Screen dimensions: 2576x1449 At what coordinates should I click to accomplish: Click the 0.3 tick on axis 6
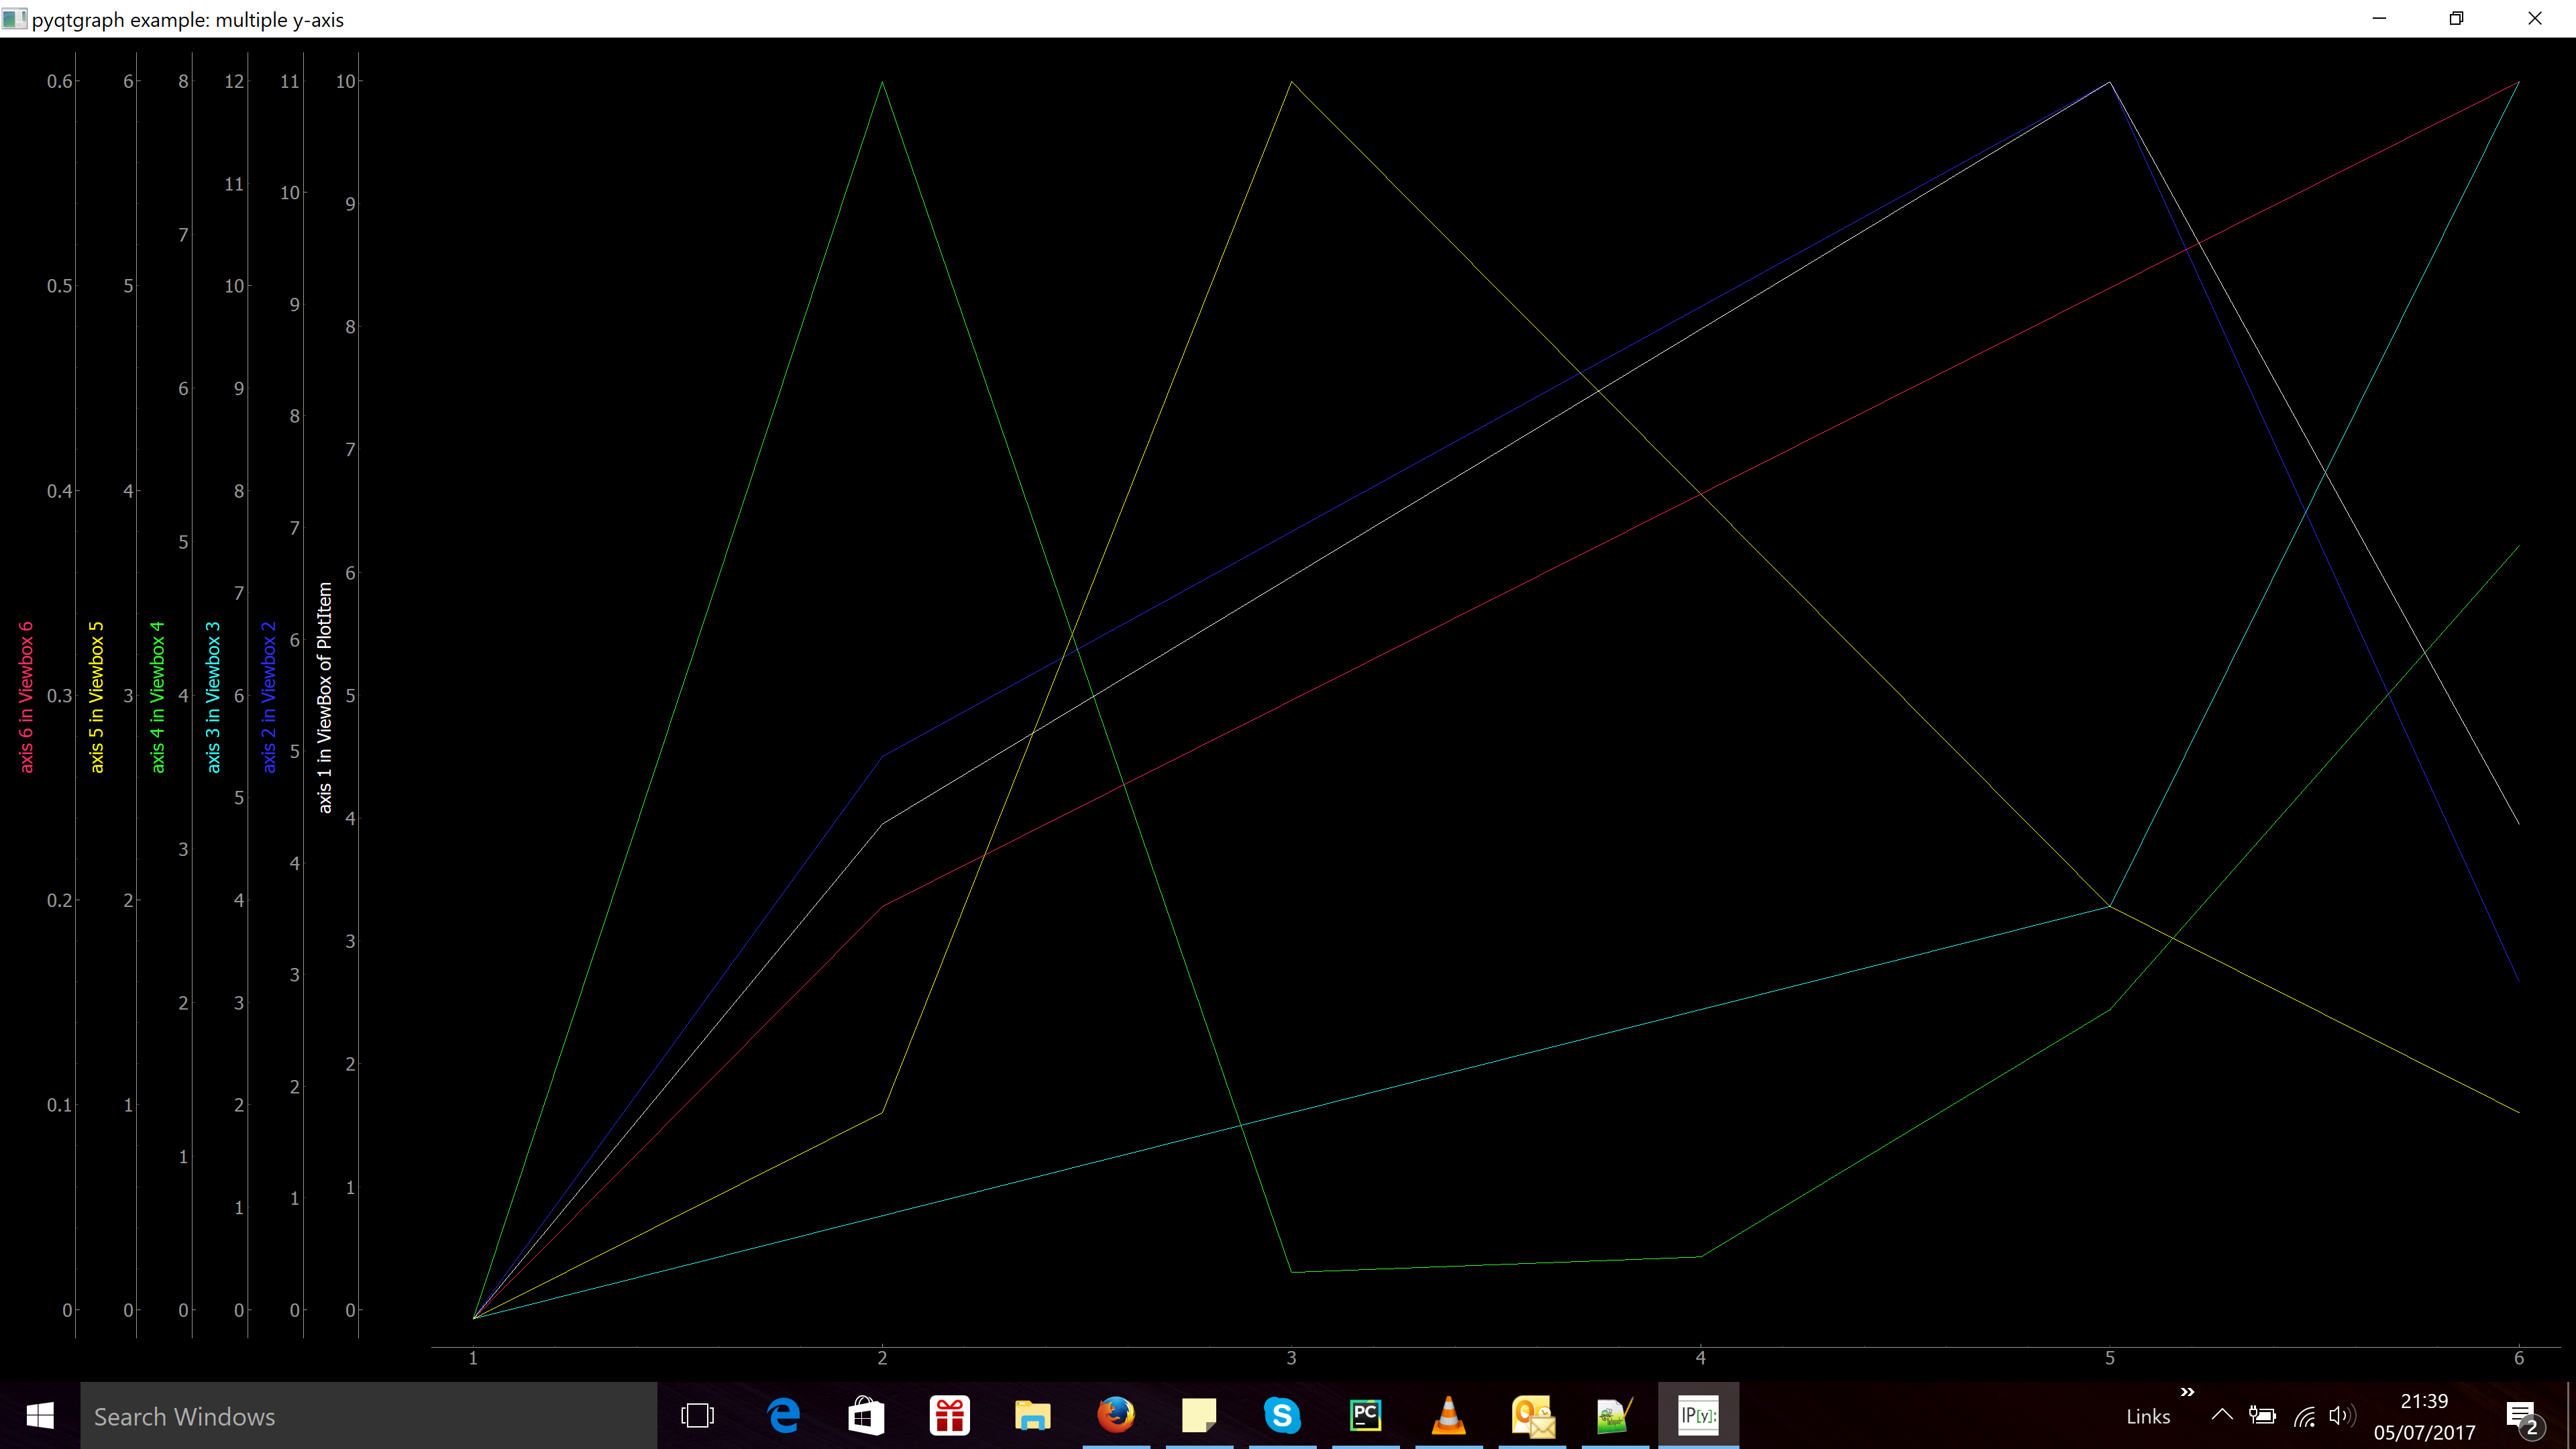[x=59, y=696]
